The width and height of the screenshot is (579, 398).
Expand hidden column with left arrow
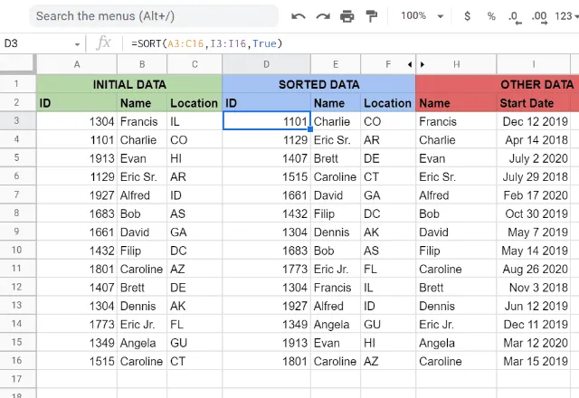pos(410,64)
